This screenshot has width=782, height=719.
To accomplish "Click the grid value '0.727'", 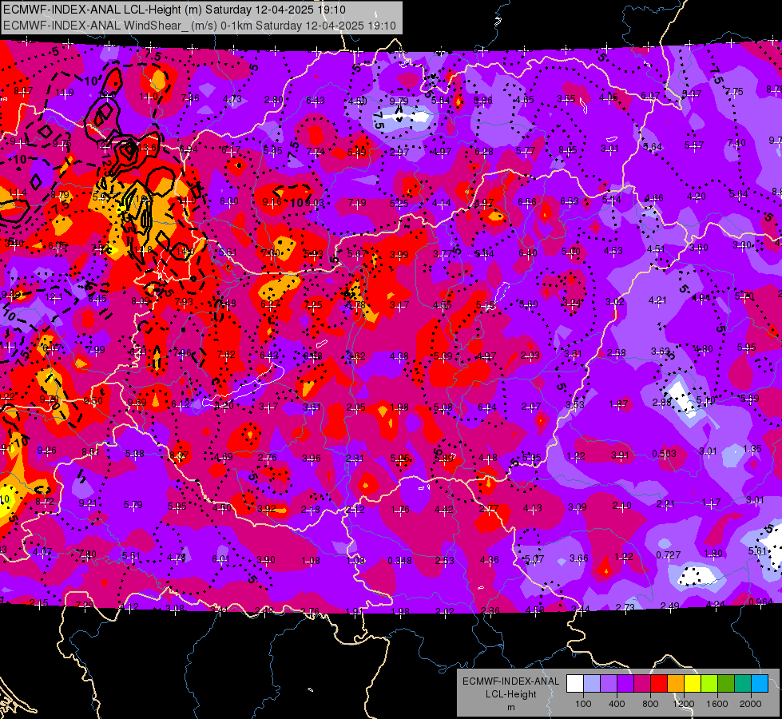I will [x=669, y=555].
